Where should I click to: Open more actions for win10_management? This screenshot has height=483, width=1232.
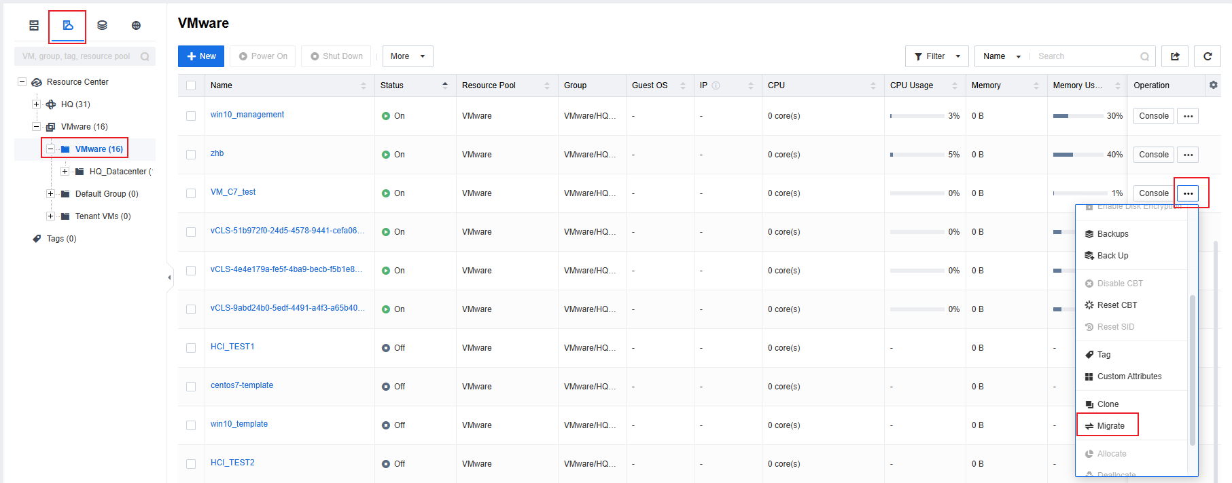click(x=1188, y=116)
